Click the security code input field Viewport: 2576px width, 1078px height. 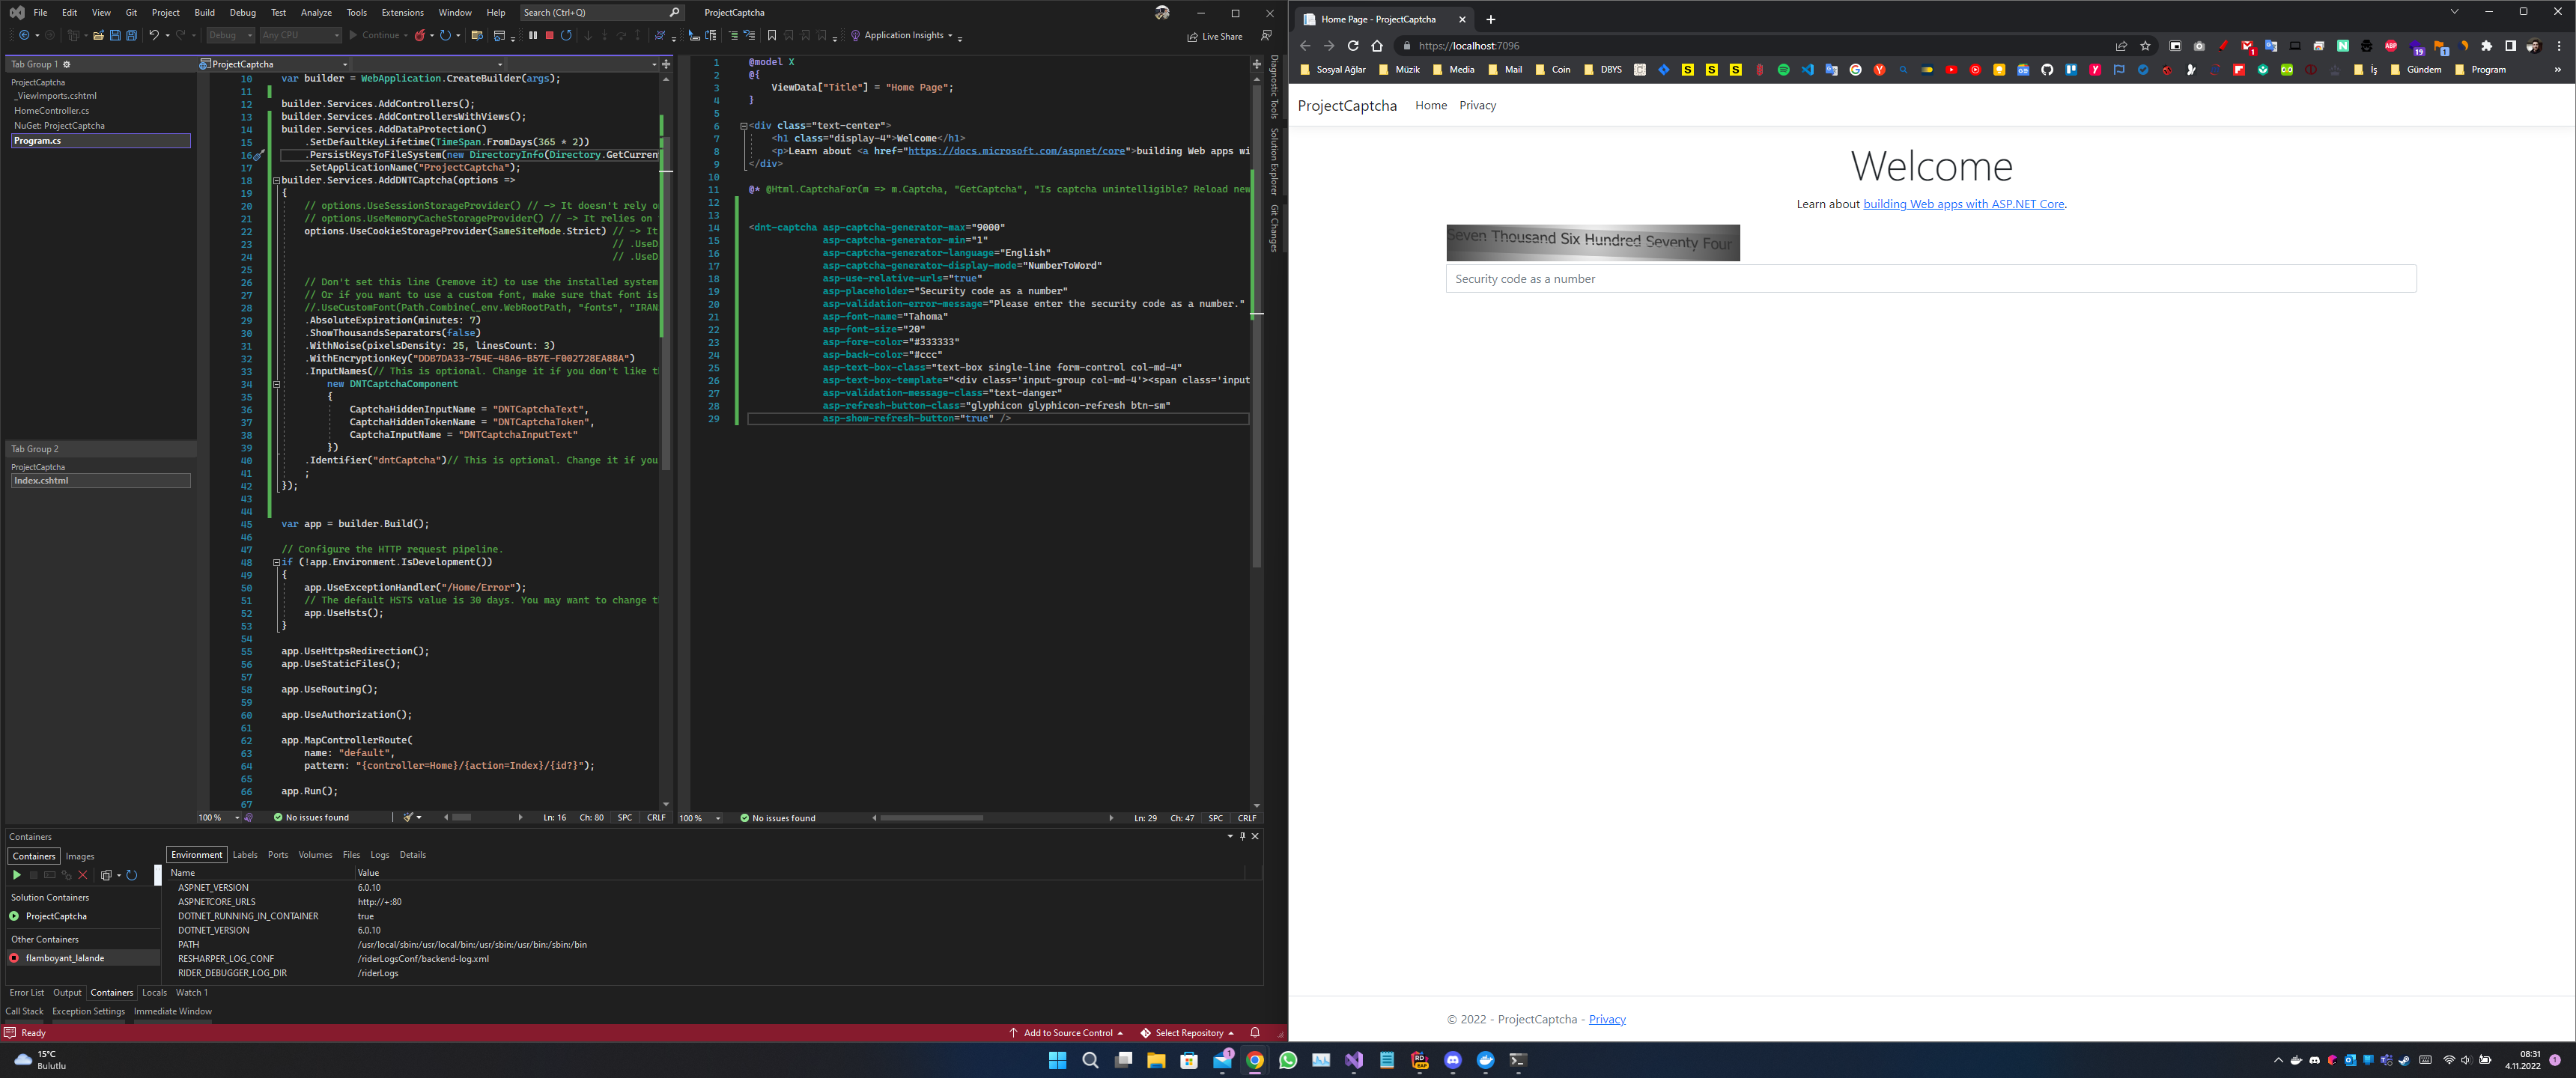click(x=1930, y=279)
